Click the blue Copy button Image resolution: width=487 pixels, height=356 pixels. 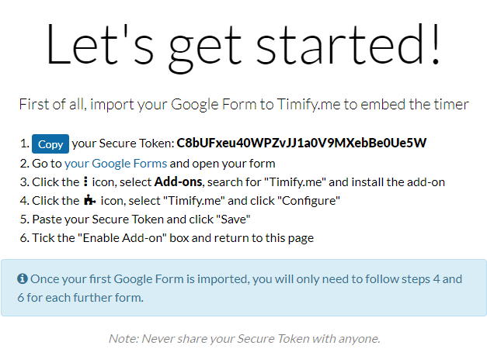50,144
